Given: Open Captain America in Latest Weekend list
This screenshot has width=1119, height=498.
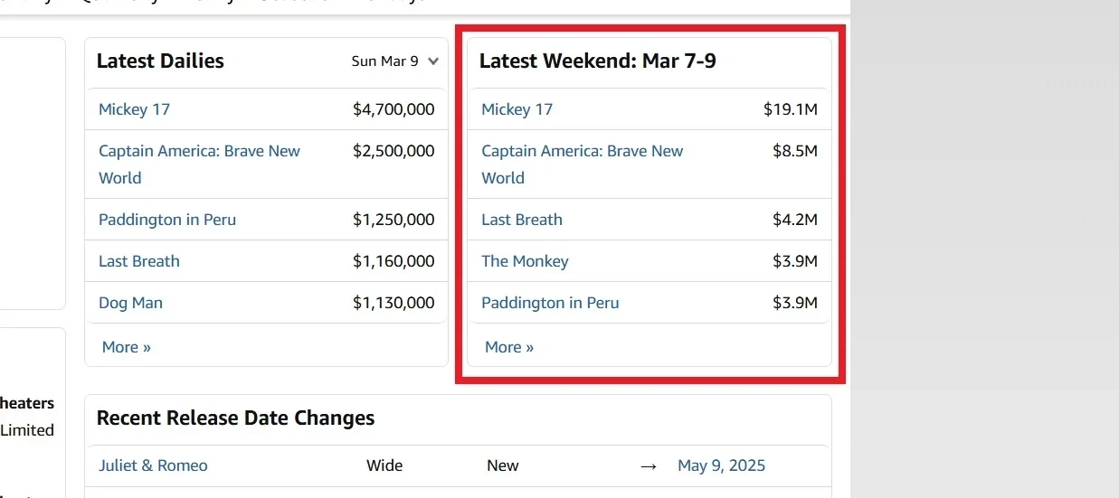Looking at the screenshot, I should pyautogui.click(x=582, y=151).
